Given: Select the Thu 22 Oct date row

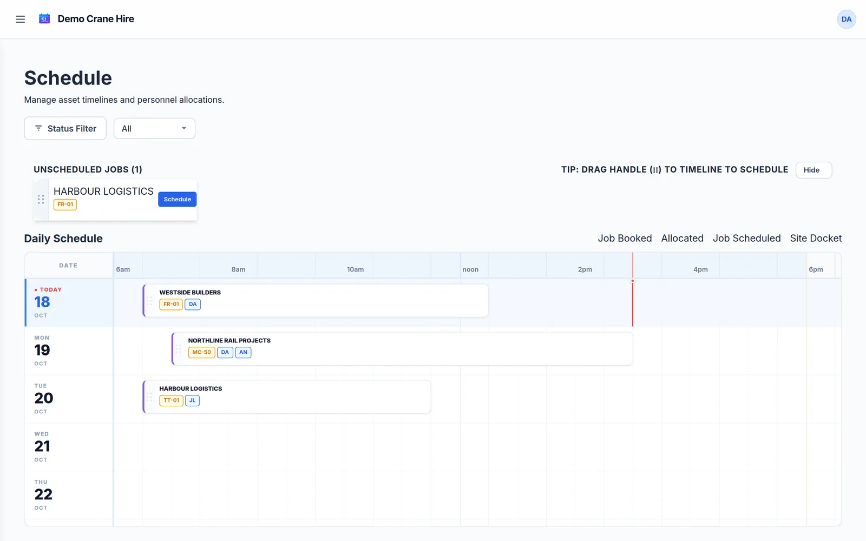Looking at the screenshot, I should pyautogui.click(x=69, y=495).
